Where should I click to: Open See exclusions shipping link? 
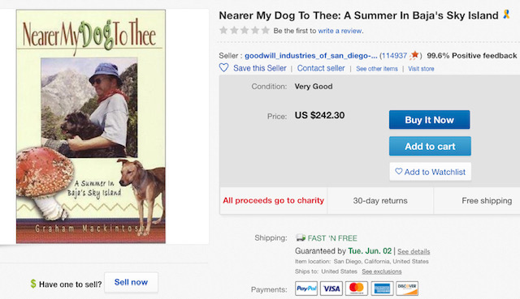(x=381, y=271)
